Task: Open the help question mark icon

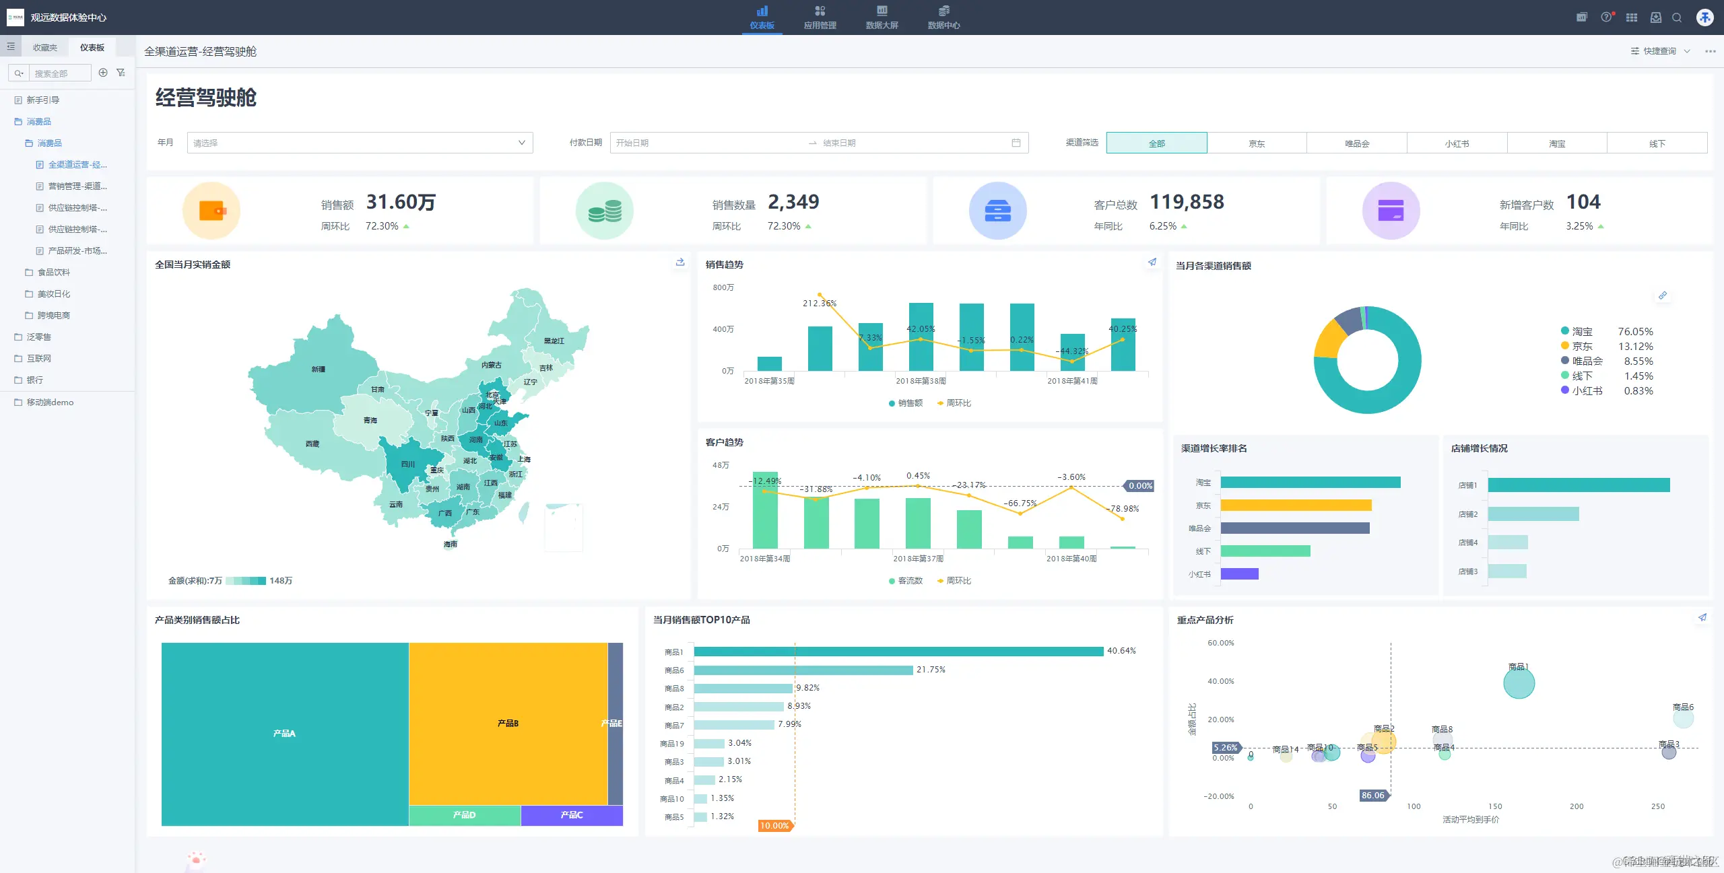Action: click(x=1607, y=18)
